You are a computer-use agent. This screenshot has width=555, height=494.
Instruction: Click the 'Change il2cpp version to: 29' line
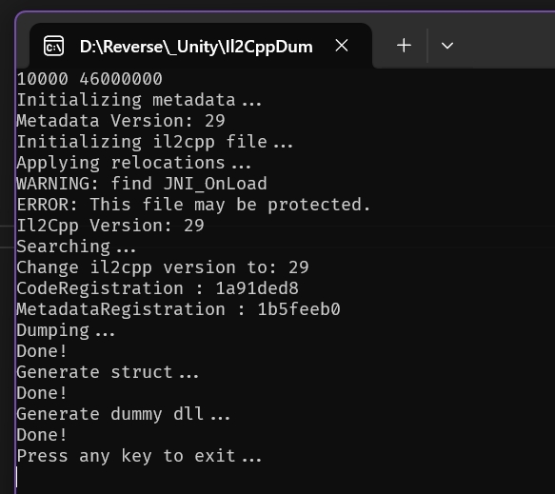[163, 267]
